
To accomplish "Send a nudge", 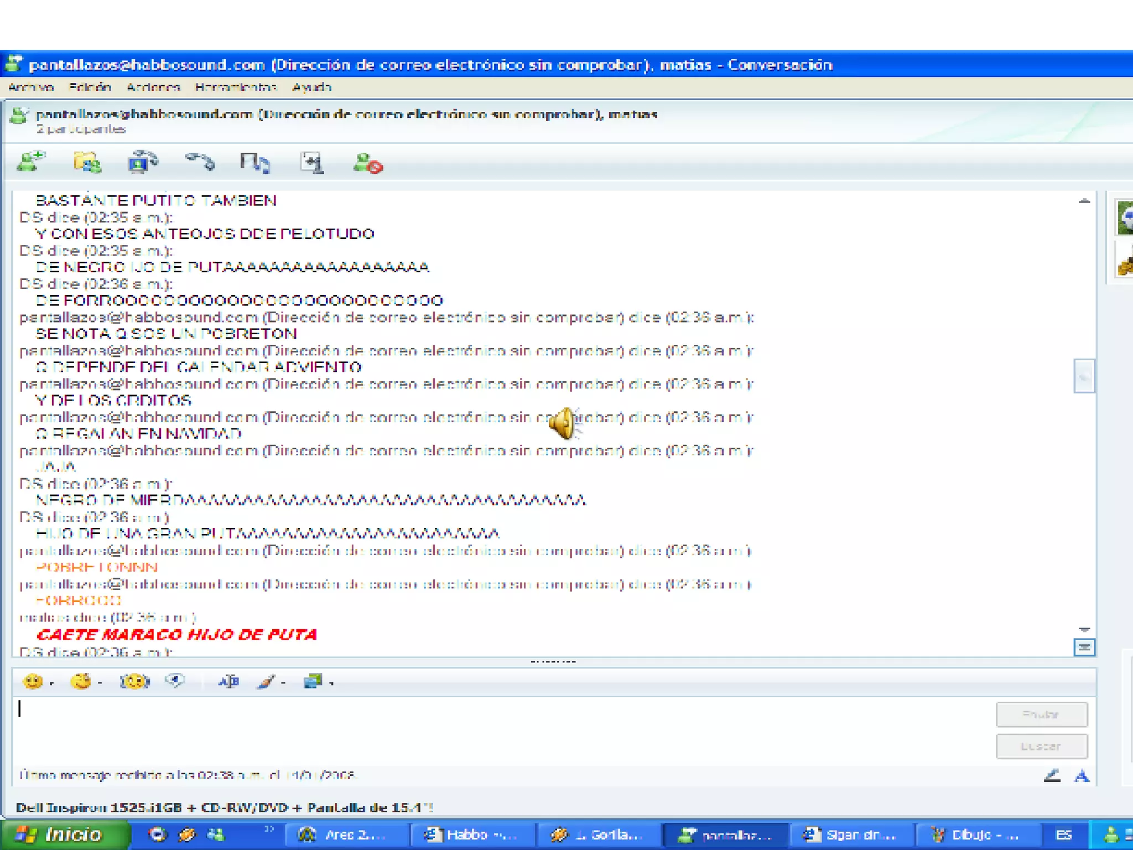I will [134, 681].
